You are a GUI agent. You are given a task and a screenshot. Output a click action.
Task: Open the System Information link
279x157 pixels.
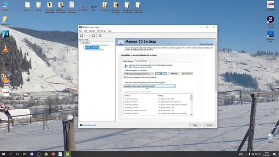(x=89, y=125)
